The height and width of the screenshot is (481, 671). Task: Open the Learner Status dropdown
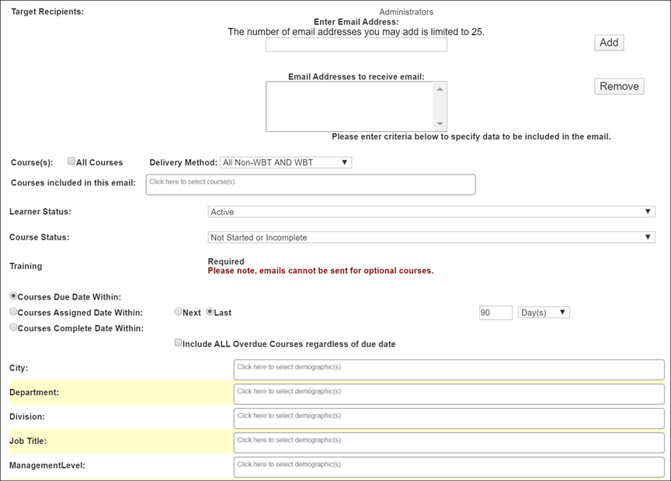coord(429,211)
